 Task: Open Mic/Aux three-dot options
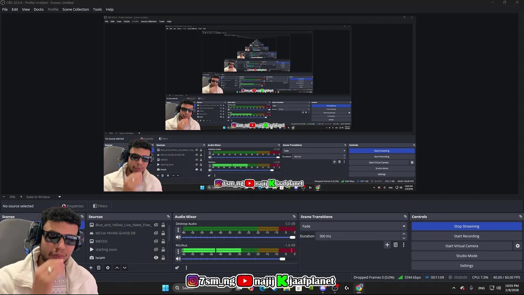[178, 252]
